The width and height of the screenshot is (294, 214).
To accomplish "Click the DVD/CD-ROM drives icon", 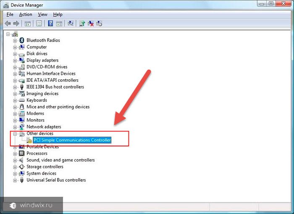I will 22,67.
